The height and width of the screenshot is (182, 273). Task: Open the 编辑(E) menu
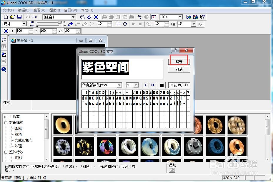pyautogui.click(x=24, y=10)
